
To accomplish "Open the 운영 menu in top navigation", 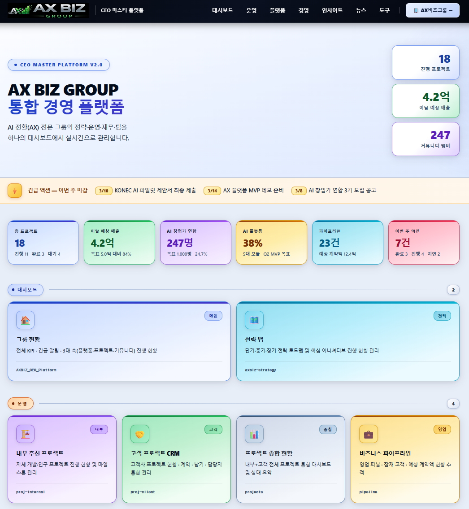I will click(x=251, y=10).
